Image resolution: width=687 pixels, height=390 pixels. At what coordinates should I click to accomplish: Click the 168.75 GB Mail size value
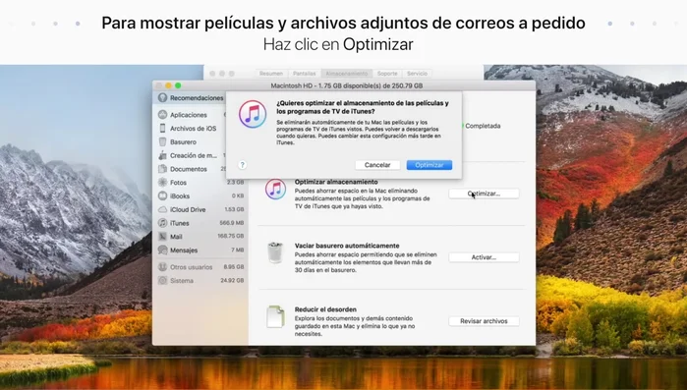click(x=230, y=236)
